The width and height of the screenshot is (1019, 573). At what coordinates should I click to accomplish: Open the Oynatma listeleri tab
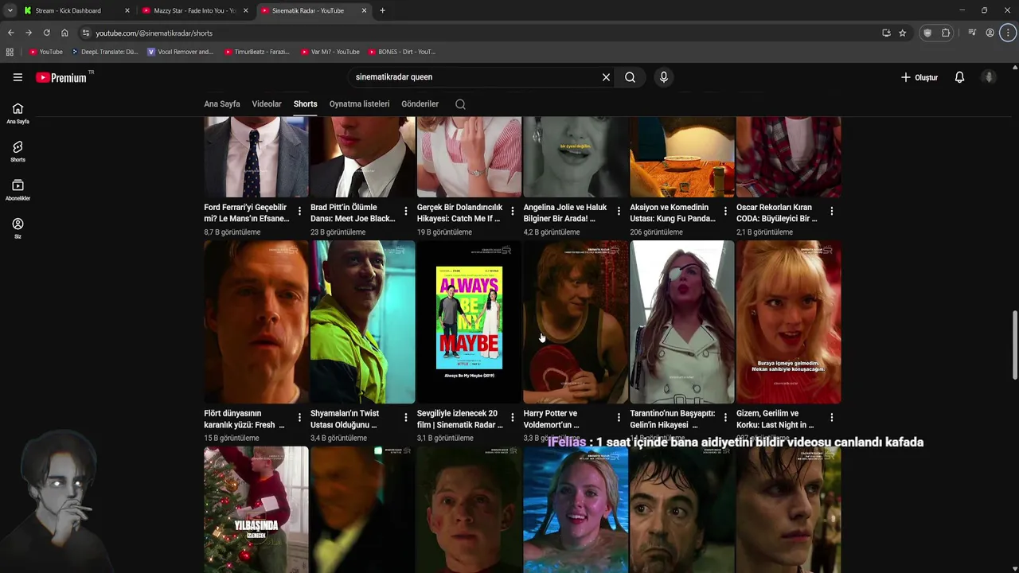(x=359, y=103)
